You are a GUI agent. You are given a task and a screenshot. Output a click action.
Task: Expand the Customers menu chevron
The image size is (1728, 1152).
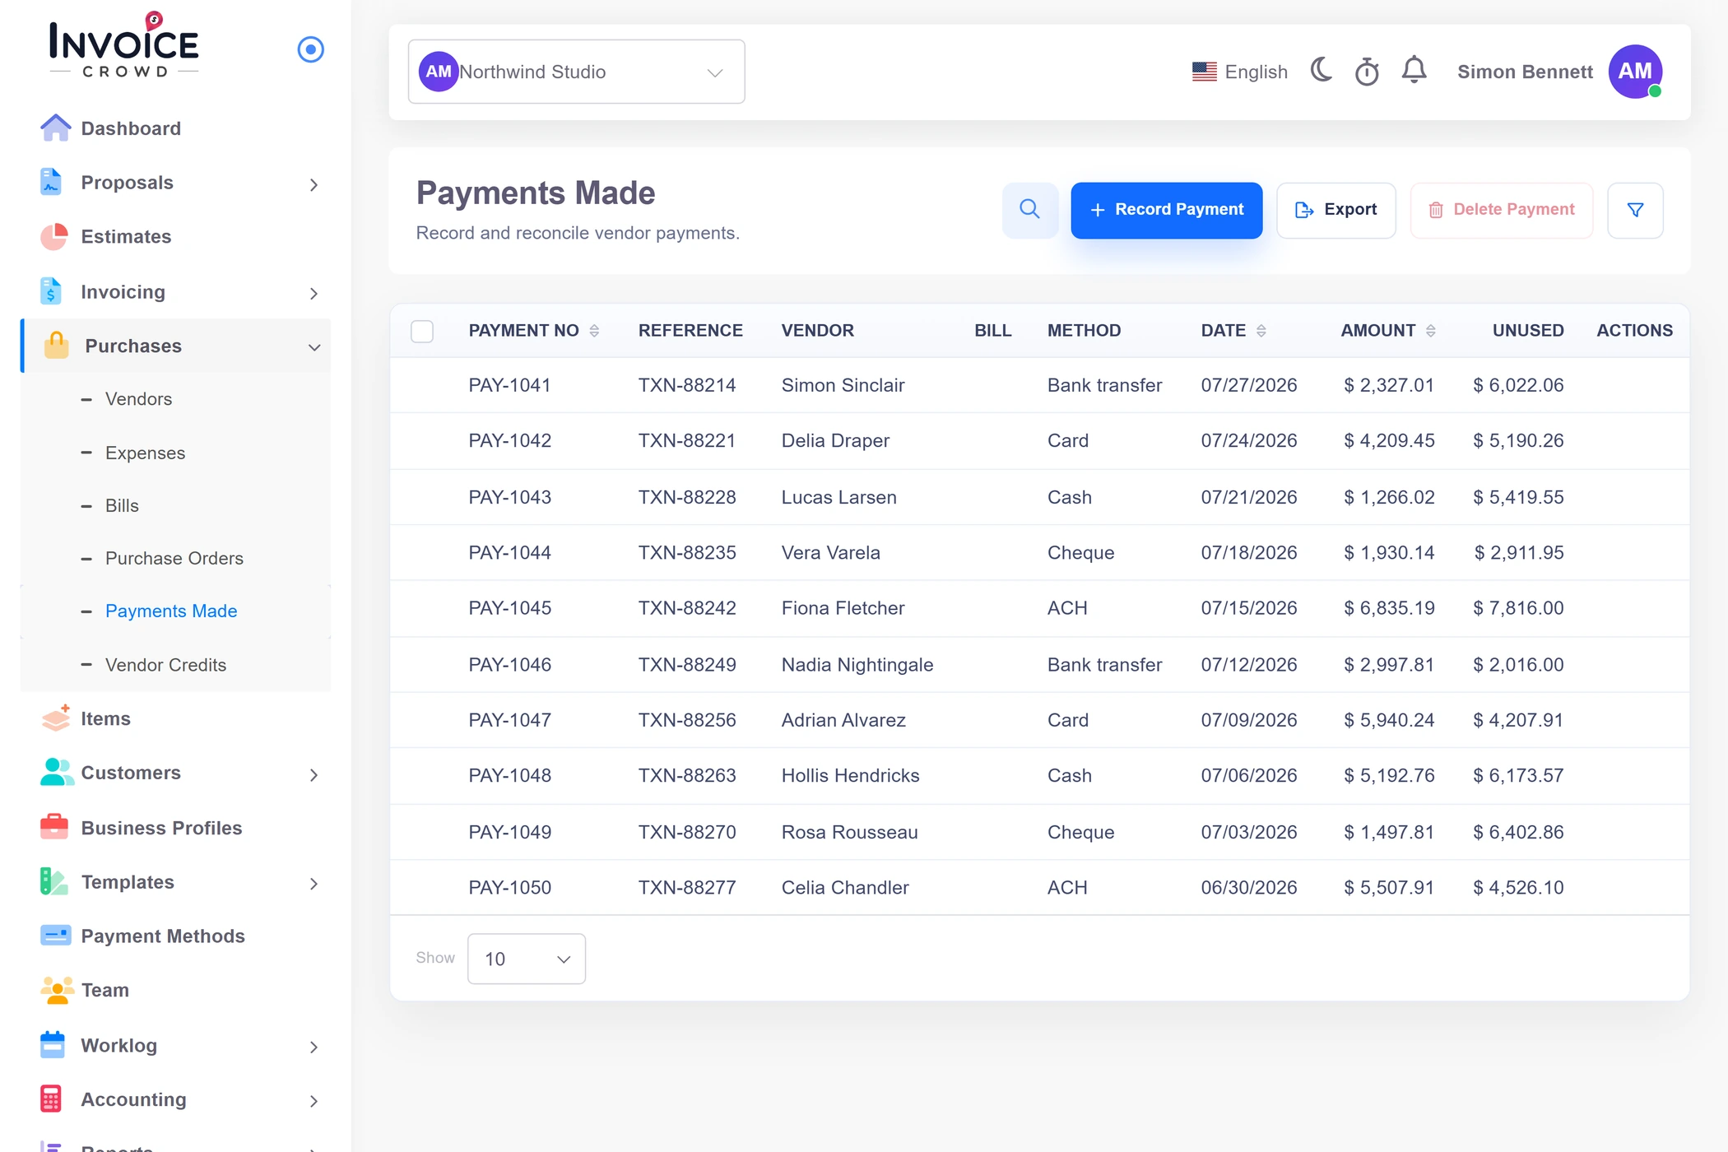(x=314, y=774)
